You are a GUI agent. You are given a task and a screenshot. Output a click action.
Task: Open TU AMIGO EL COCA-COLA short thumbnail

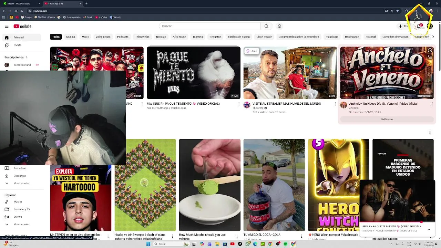[x=274, y=185]
